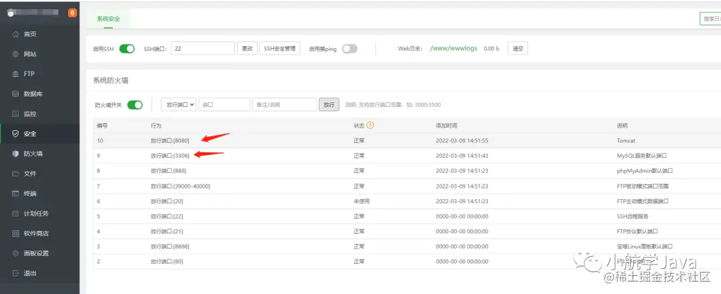Click the 监控 monitor icon
Screen dimensions: 721x294
(15, 114)
